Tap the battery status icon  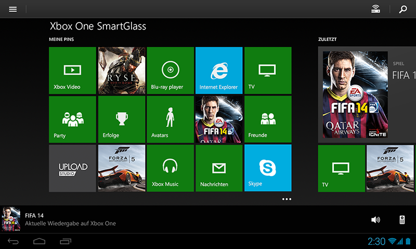[x=408, y=241]
